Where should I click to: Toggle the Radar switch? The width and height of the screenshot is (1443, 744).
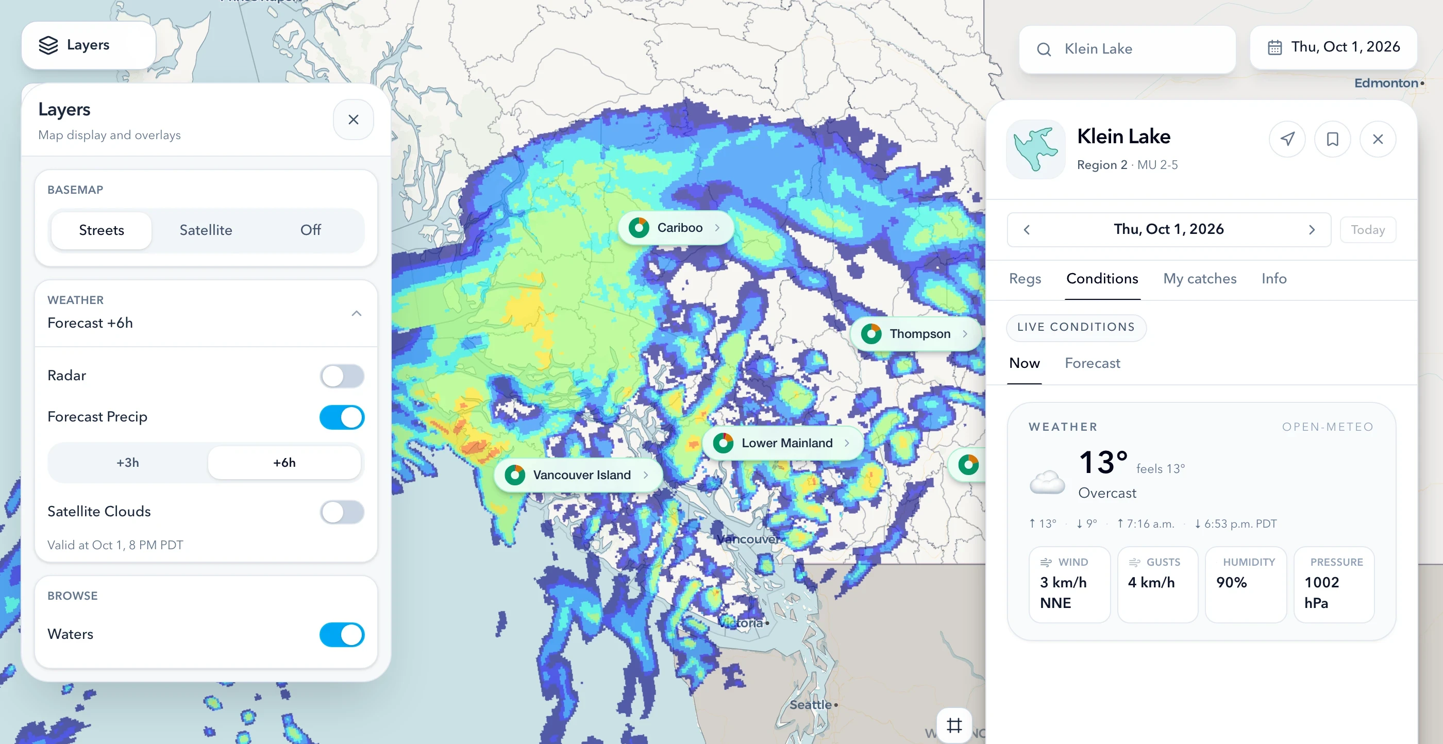[x=342, y=376]
